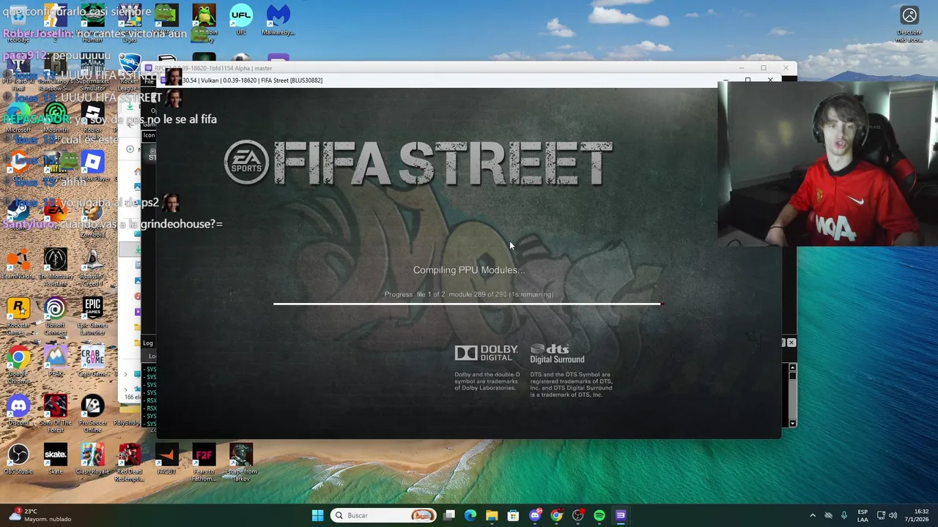Open Microsoft Edge from the taskbar
This screenshot has width=938, height=527.
470,515
